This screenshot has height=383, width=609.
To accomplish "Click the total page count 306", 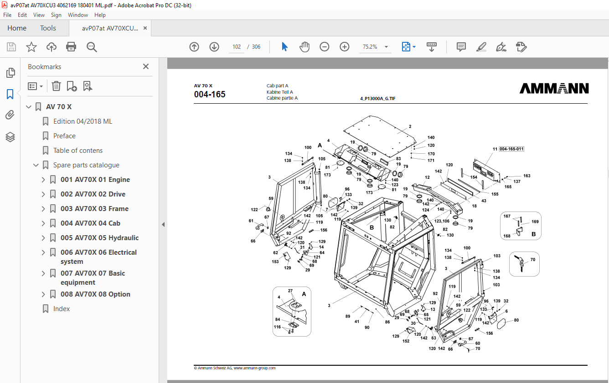I will [x=256, y=47].
